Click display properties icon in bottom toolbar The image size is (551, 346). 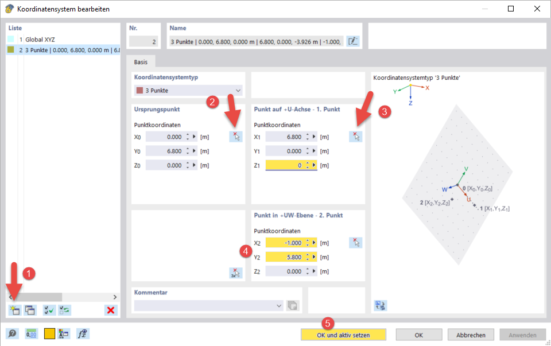[x=64, y=333]
